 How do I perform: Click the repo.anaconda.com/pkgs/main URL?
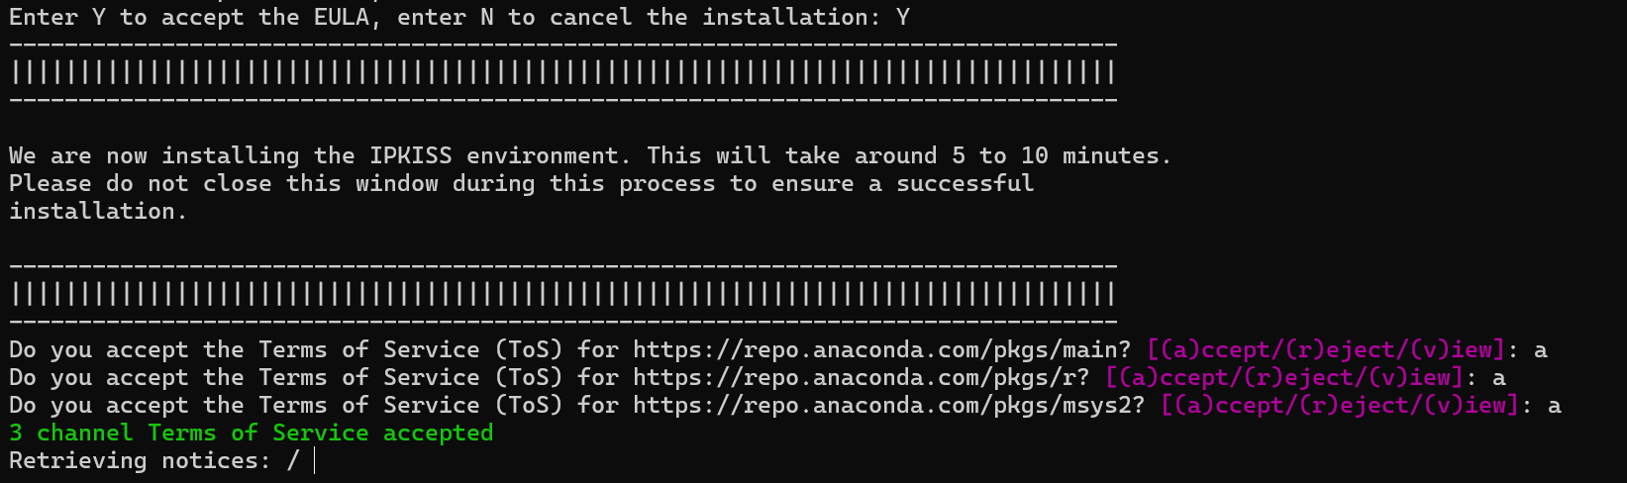click(x=881, y=349)
